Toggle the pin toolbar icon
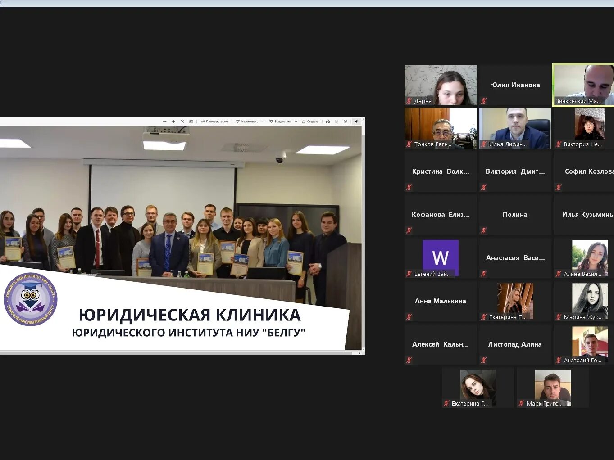The height and width of the screenshot is (460, 614). tap(356, 122)
